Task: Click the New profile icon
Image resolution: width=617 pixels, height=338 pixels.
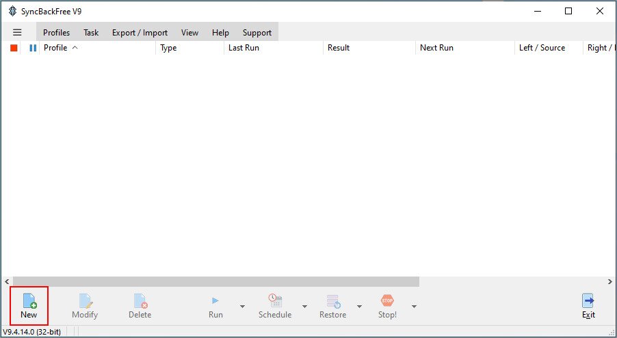Action: tap(29, 300)
